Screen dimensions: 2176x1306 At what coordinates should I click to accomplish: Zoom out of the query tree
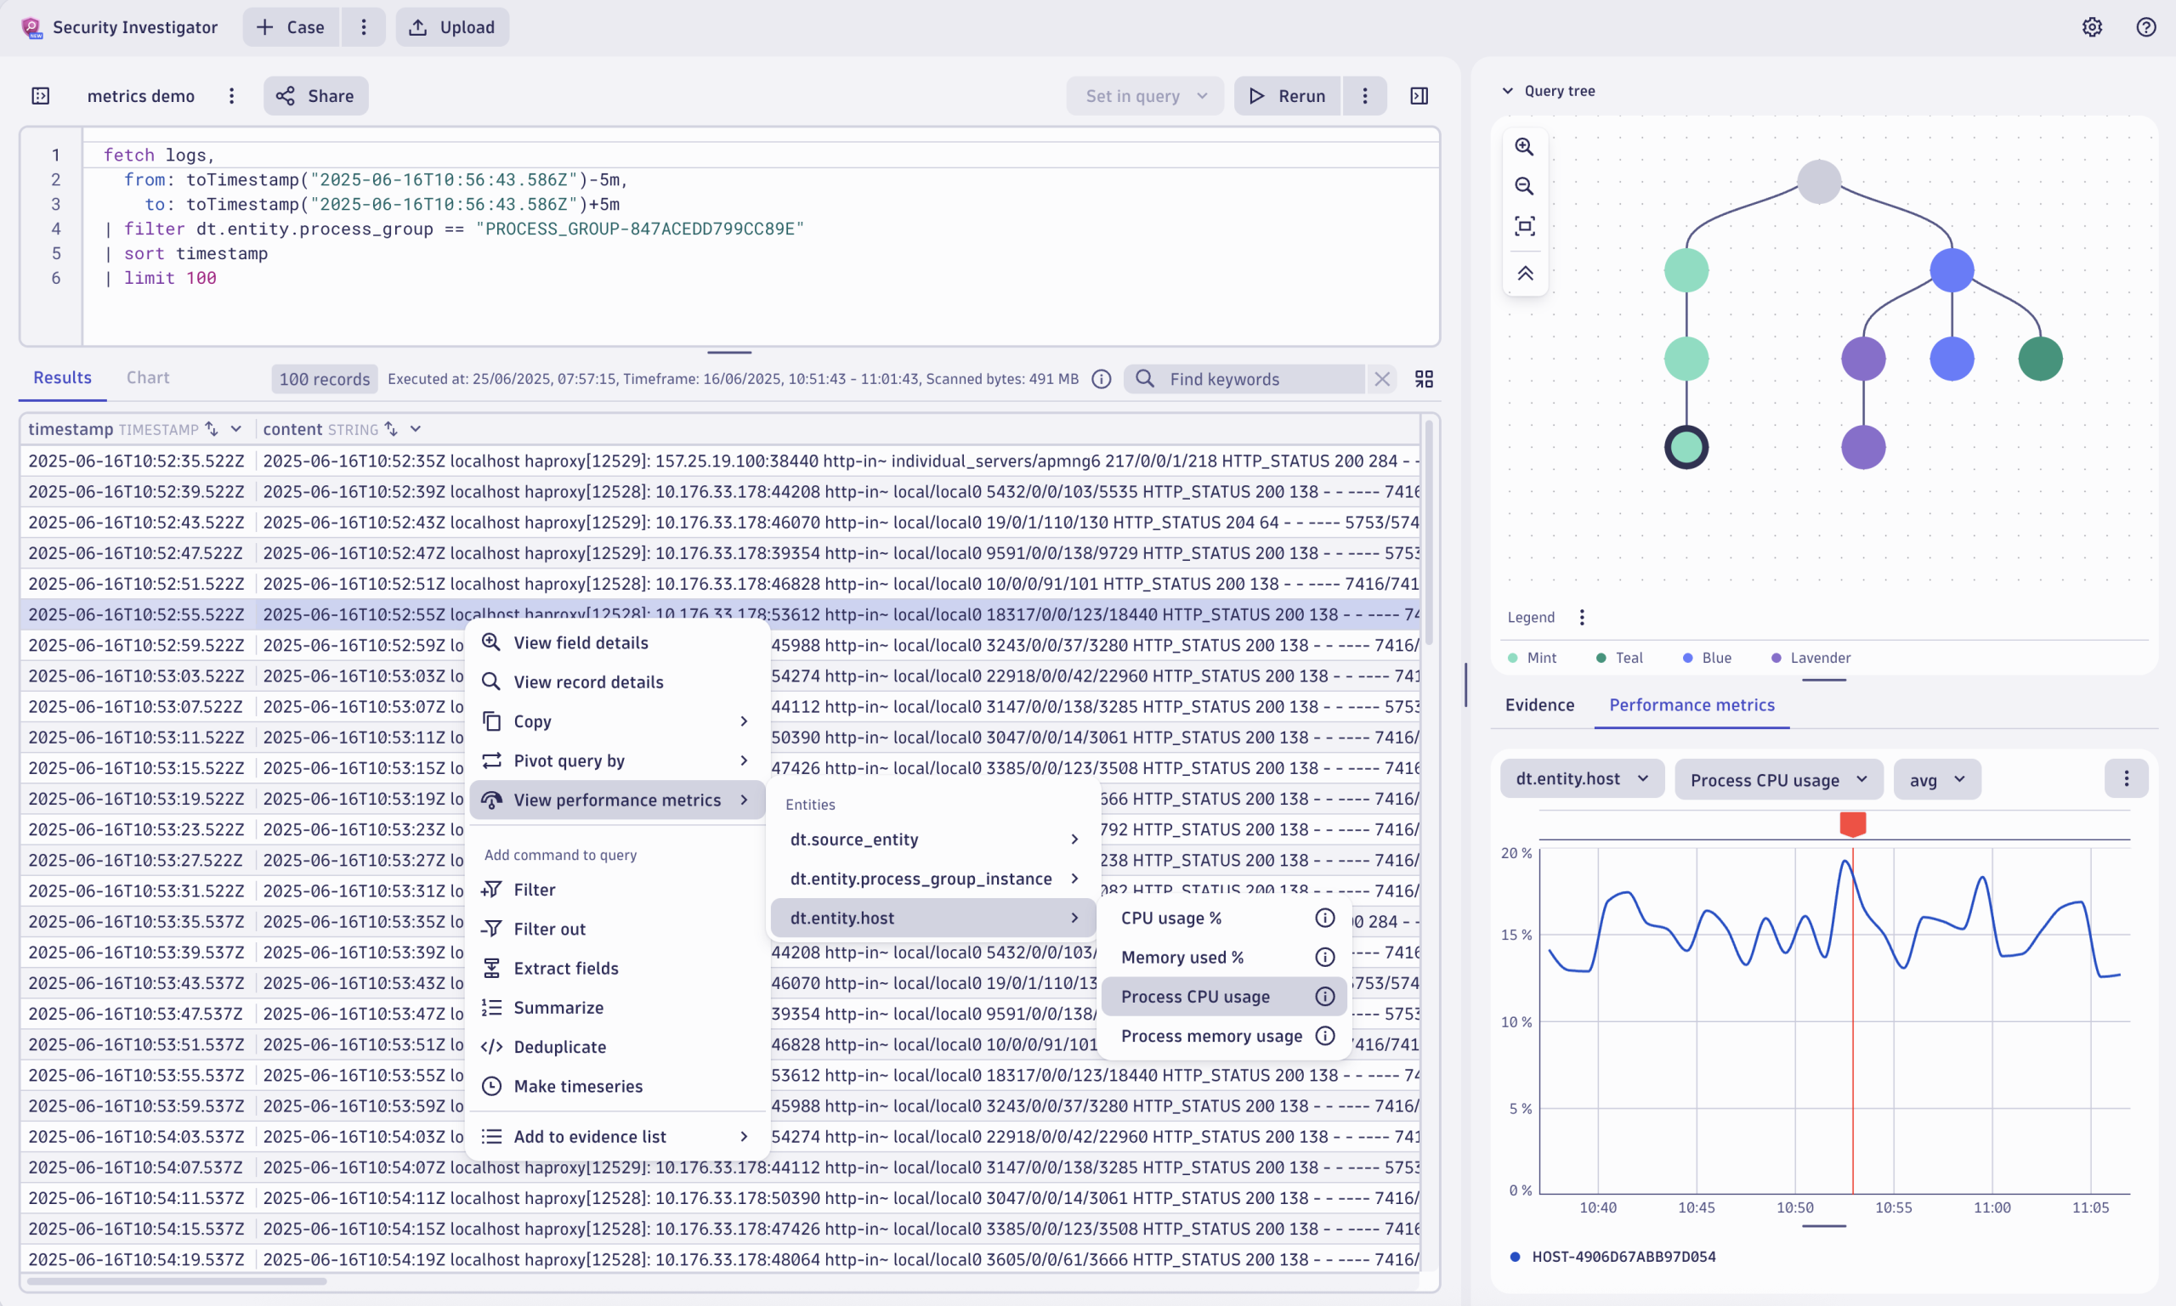click(x=1525, y=187)
